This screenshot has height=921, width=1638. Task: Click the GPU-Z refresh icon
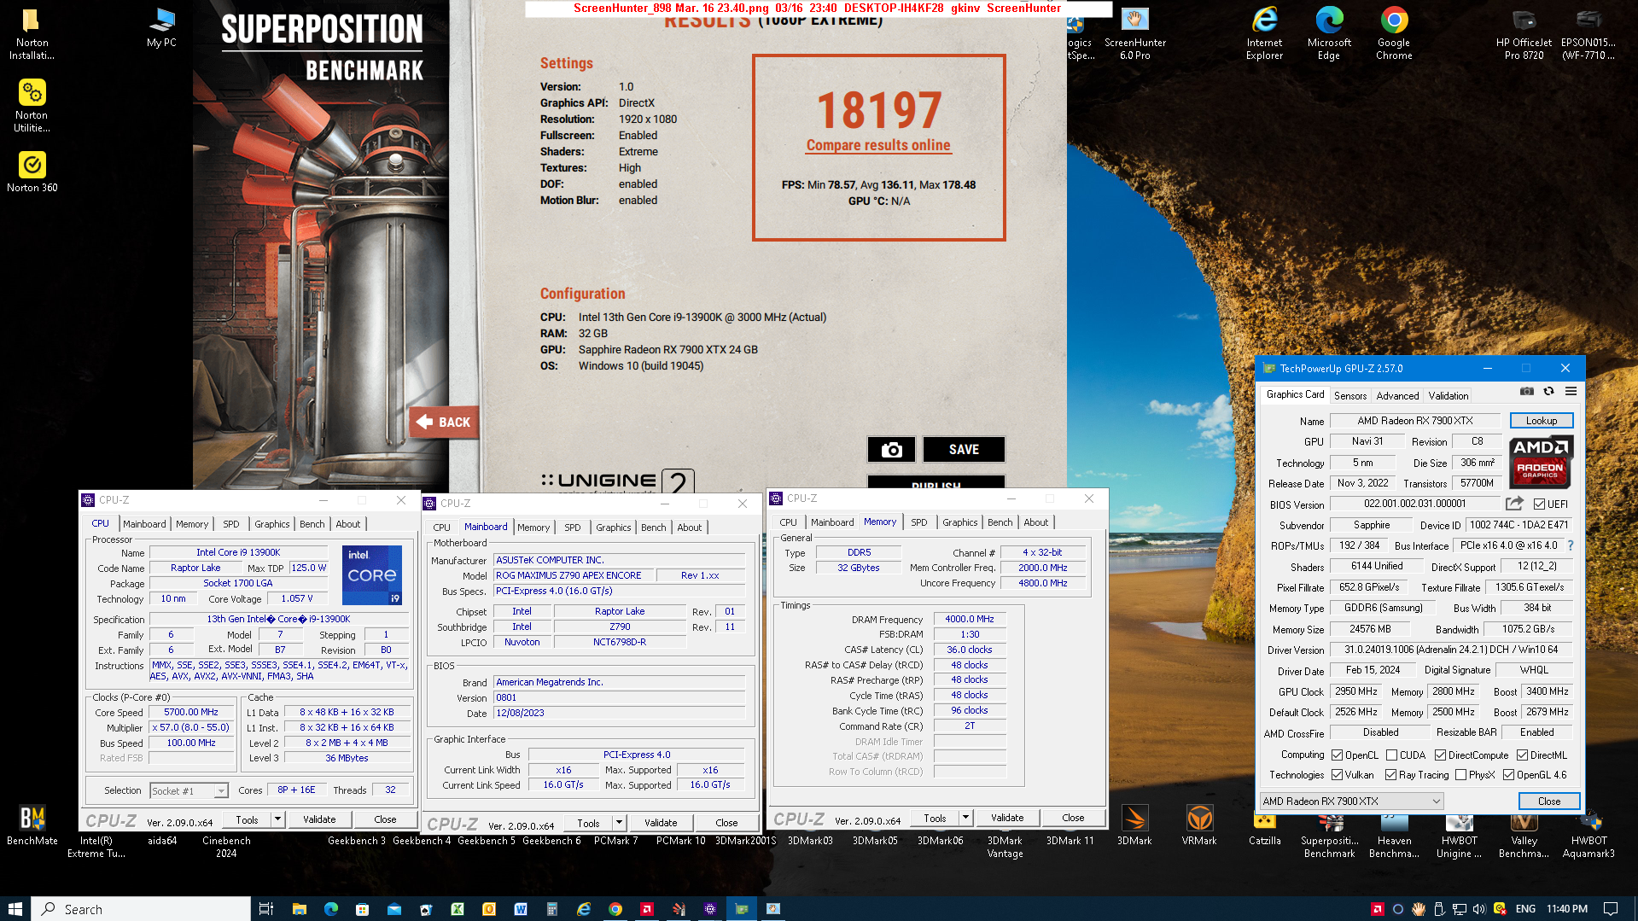1548,392
